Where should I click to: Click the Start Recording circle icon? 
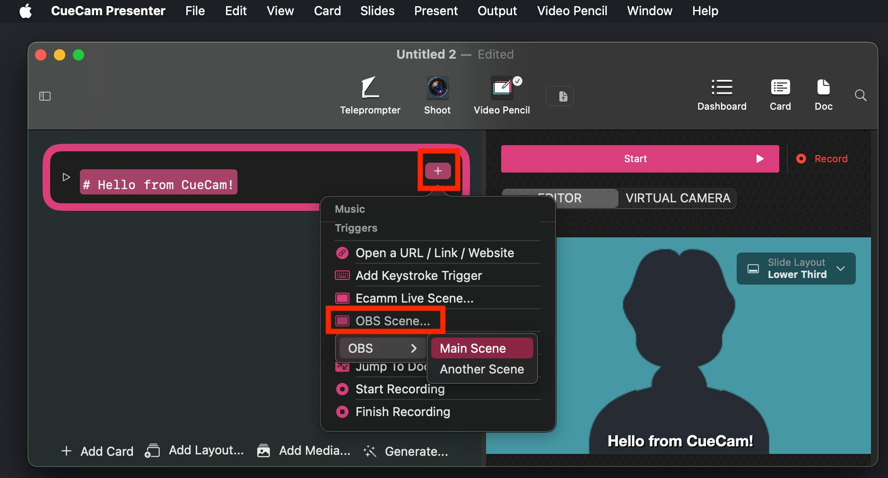(342, 389)
